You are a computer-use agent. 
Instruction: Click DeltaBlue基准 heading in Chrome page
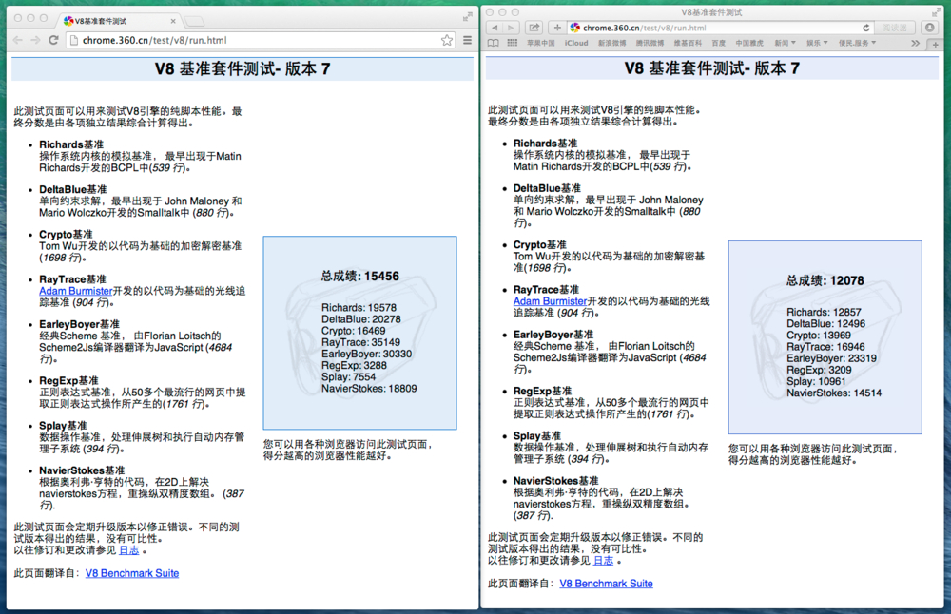tap(73, 190)
